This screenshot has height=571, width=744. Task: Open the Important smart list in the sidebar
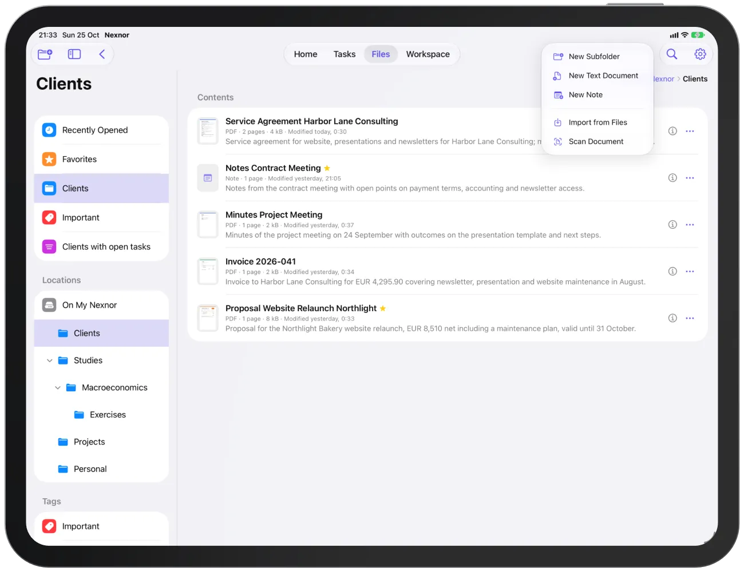(x=101, y=217)
